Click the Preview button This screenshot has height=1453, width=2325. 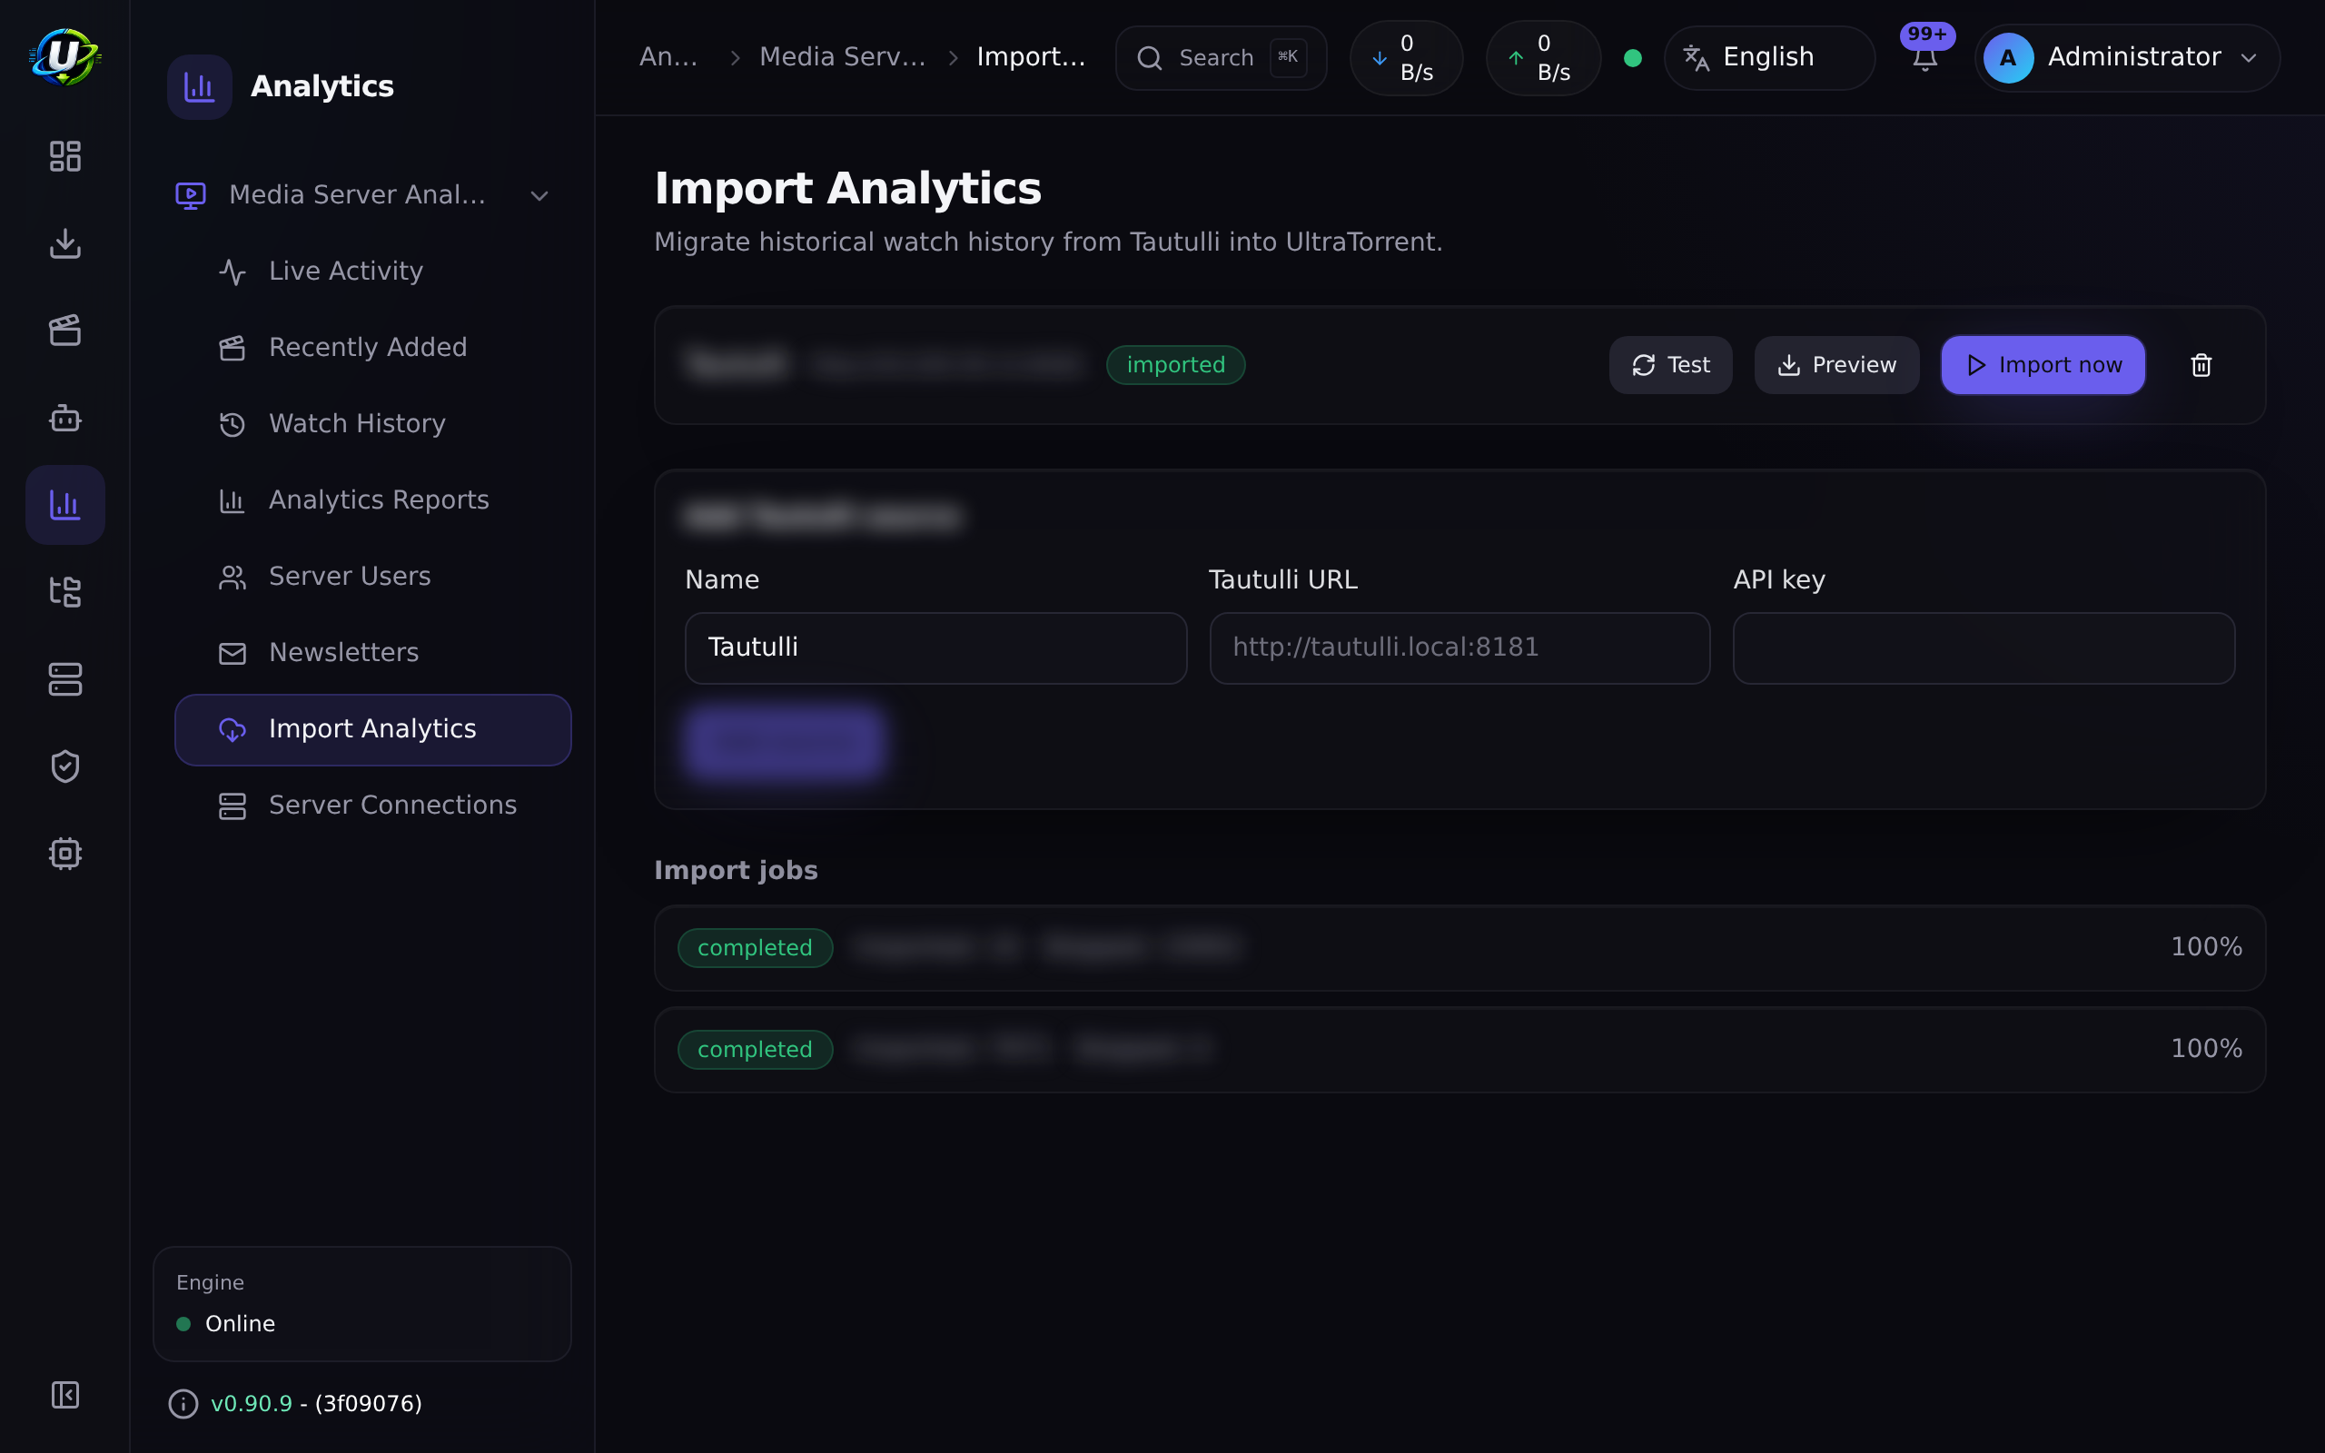(x=1836, y=365)
